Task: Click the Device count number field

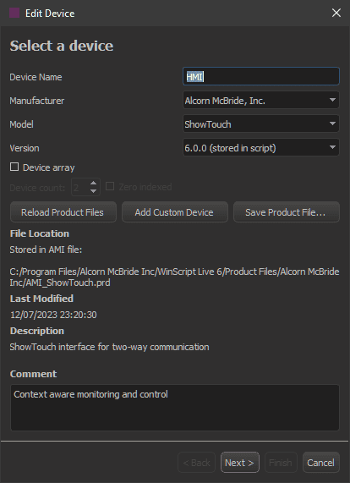Action: 80,187
